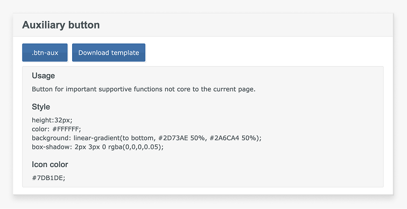
Task: Click the supportive functions description sentence
Action: click(x=144, y=89)
